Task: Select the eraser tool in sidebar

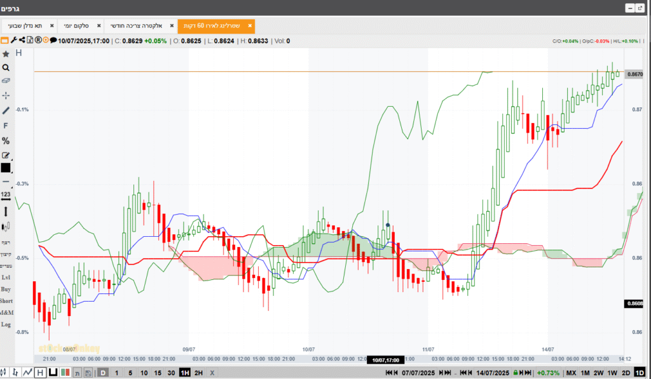Action: [x=6, y=81]
